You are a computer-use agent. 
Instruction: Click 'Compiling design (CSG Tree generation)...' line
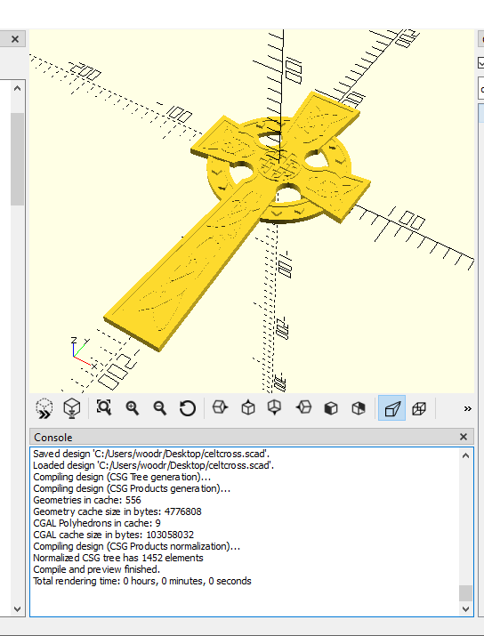tap(122, 477)
